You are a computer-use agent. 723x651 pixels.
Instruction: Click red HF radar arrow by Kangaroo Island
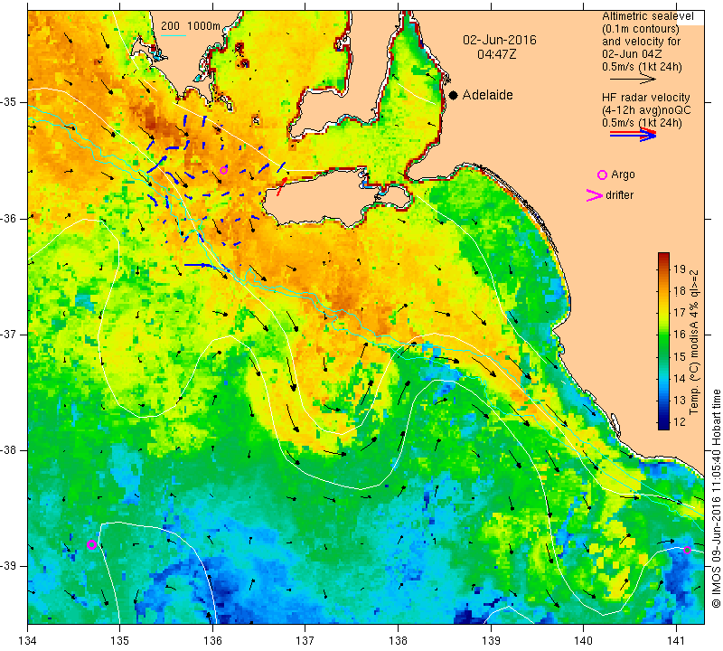tap(281, 187)
